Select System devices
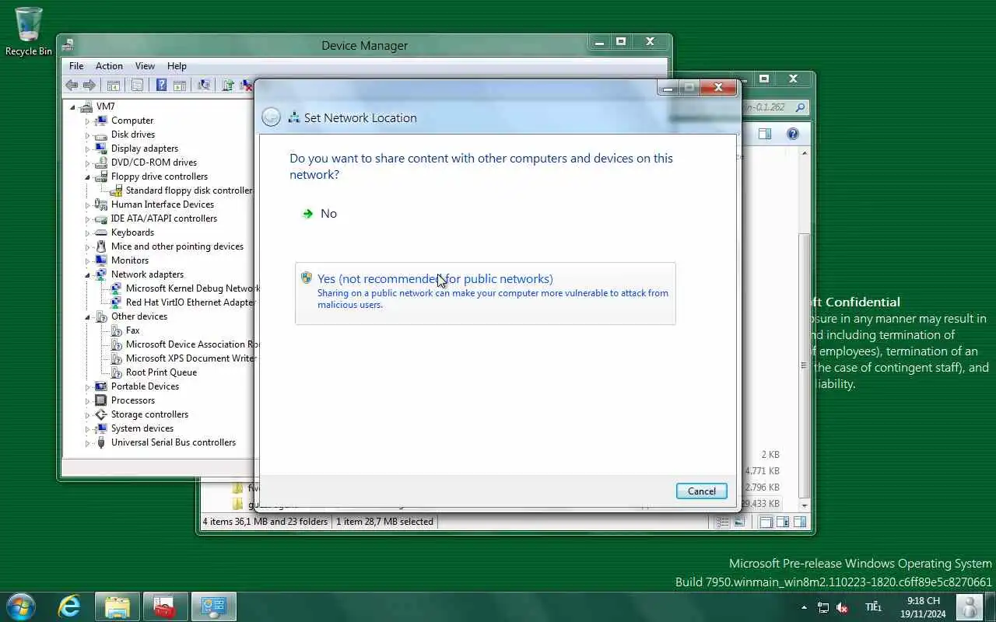The image size is (996, 622). click(x=142, y=428)
